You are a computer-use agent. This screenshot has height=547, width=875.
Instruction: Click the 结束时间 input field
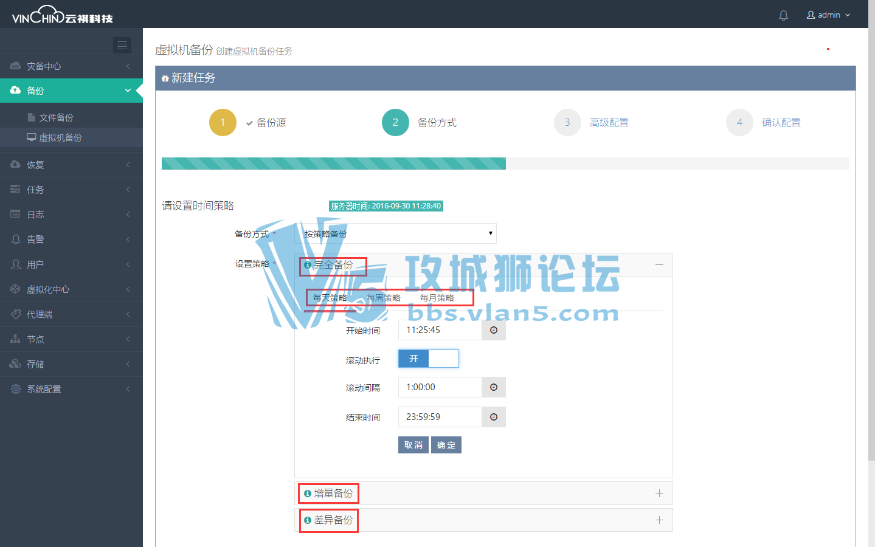440,417
